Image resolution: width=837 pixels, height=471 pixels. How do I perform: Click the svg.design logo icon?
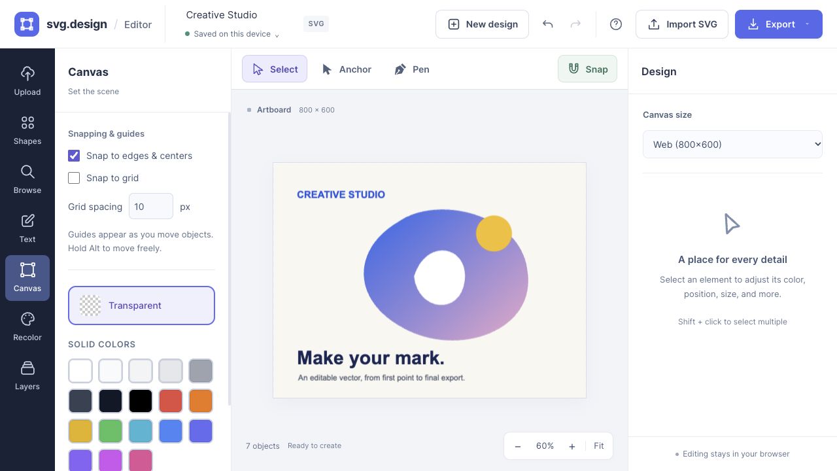(x=27, y=24)
